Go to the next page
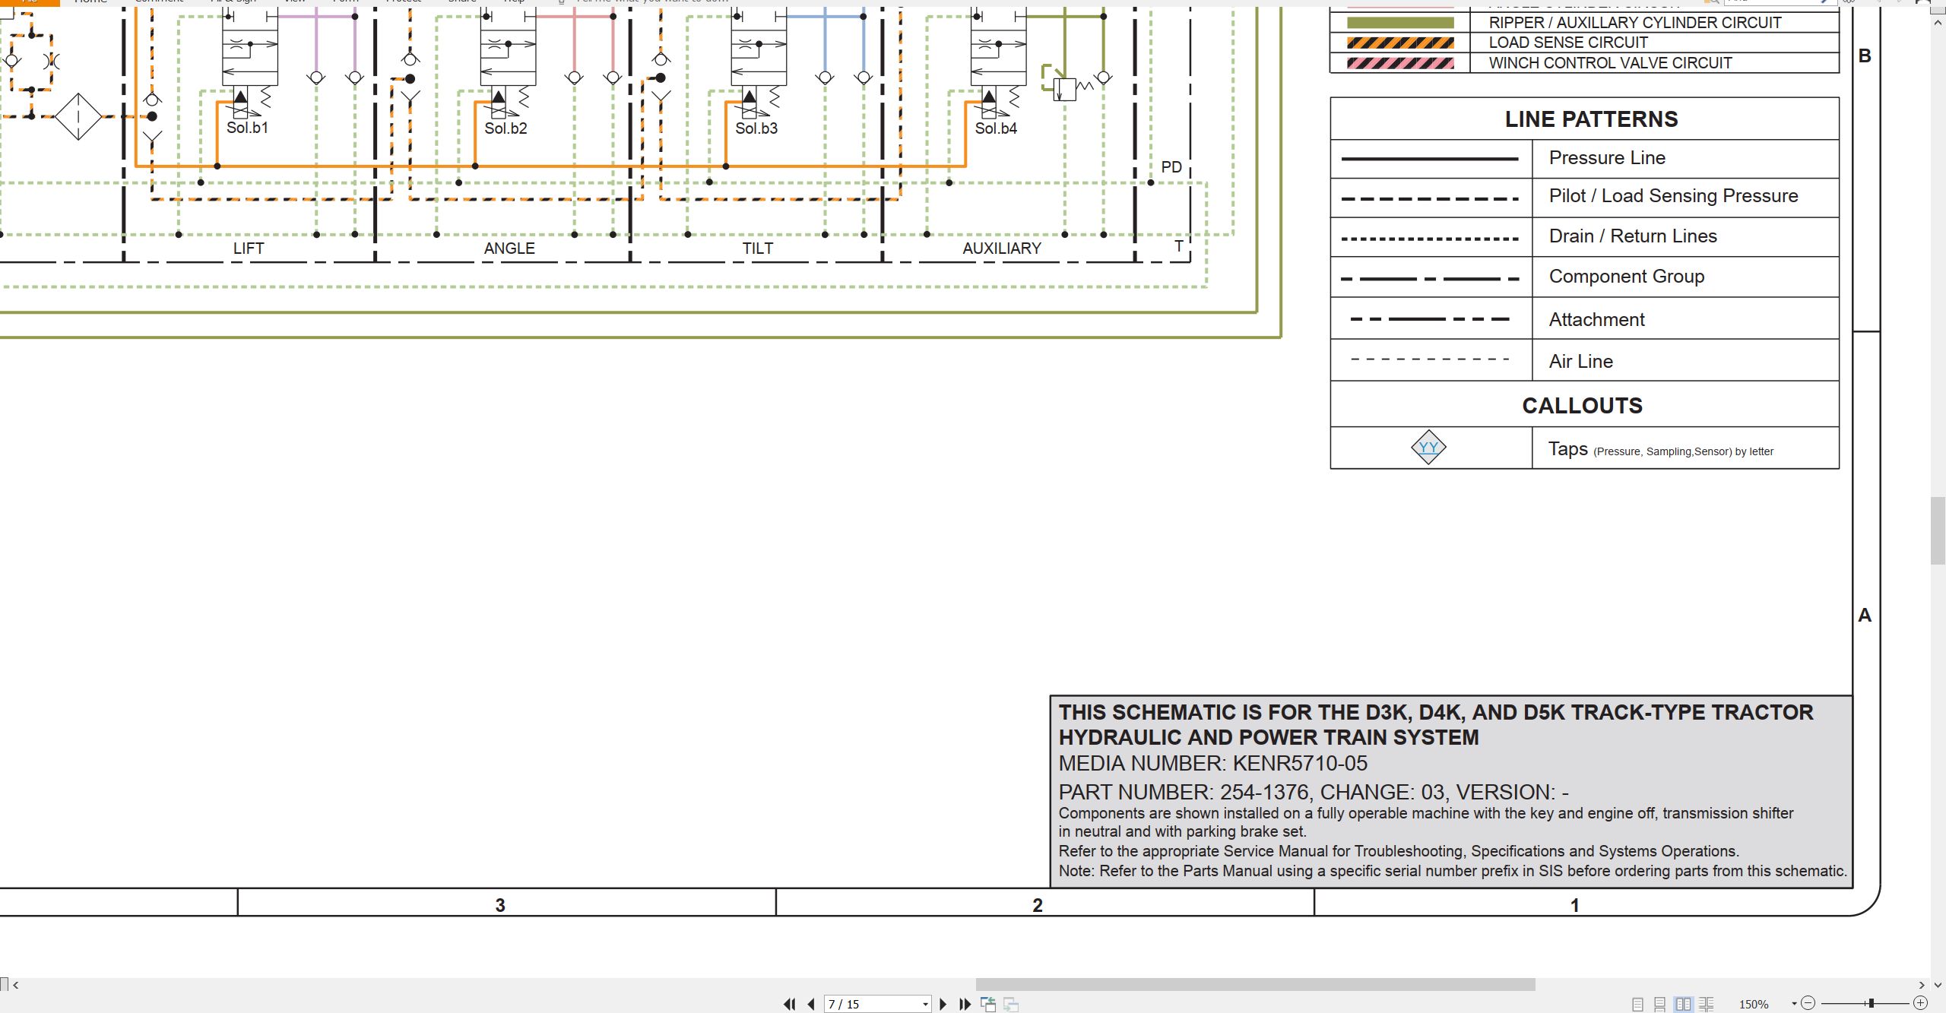1946x1013 pixels. point(943,1004)
